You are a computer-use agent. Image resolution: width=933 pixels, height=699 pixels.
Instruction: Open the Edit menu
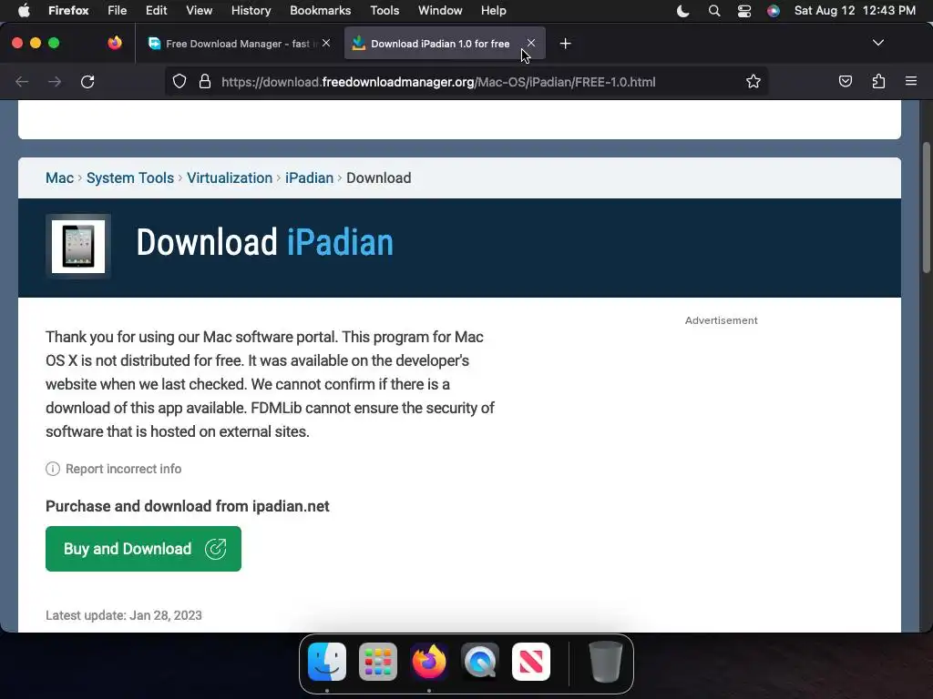pos(157,11)
